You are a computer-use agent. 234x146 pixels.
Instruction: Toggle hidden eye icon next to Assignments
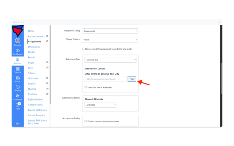pos(47,41)
